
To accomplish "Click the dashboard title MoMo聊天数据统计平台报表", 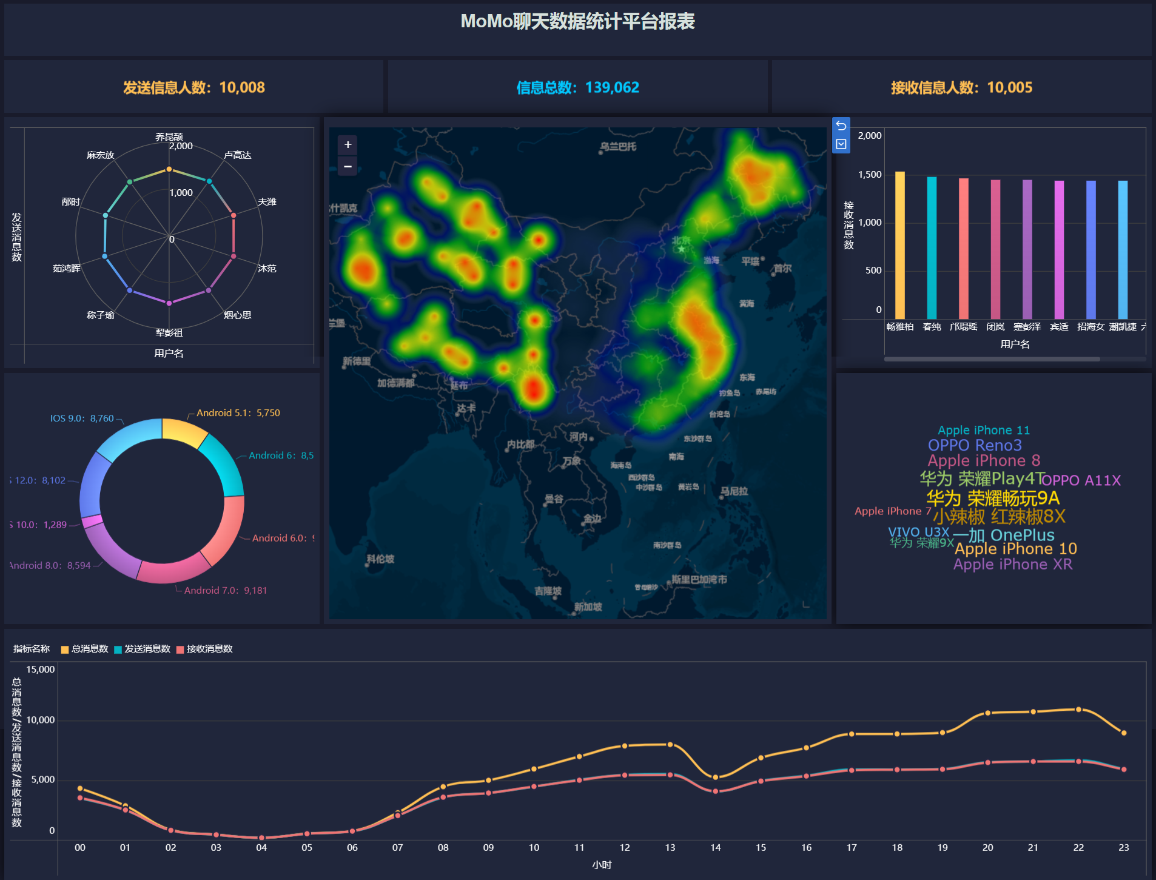I will 578,22.
